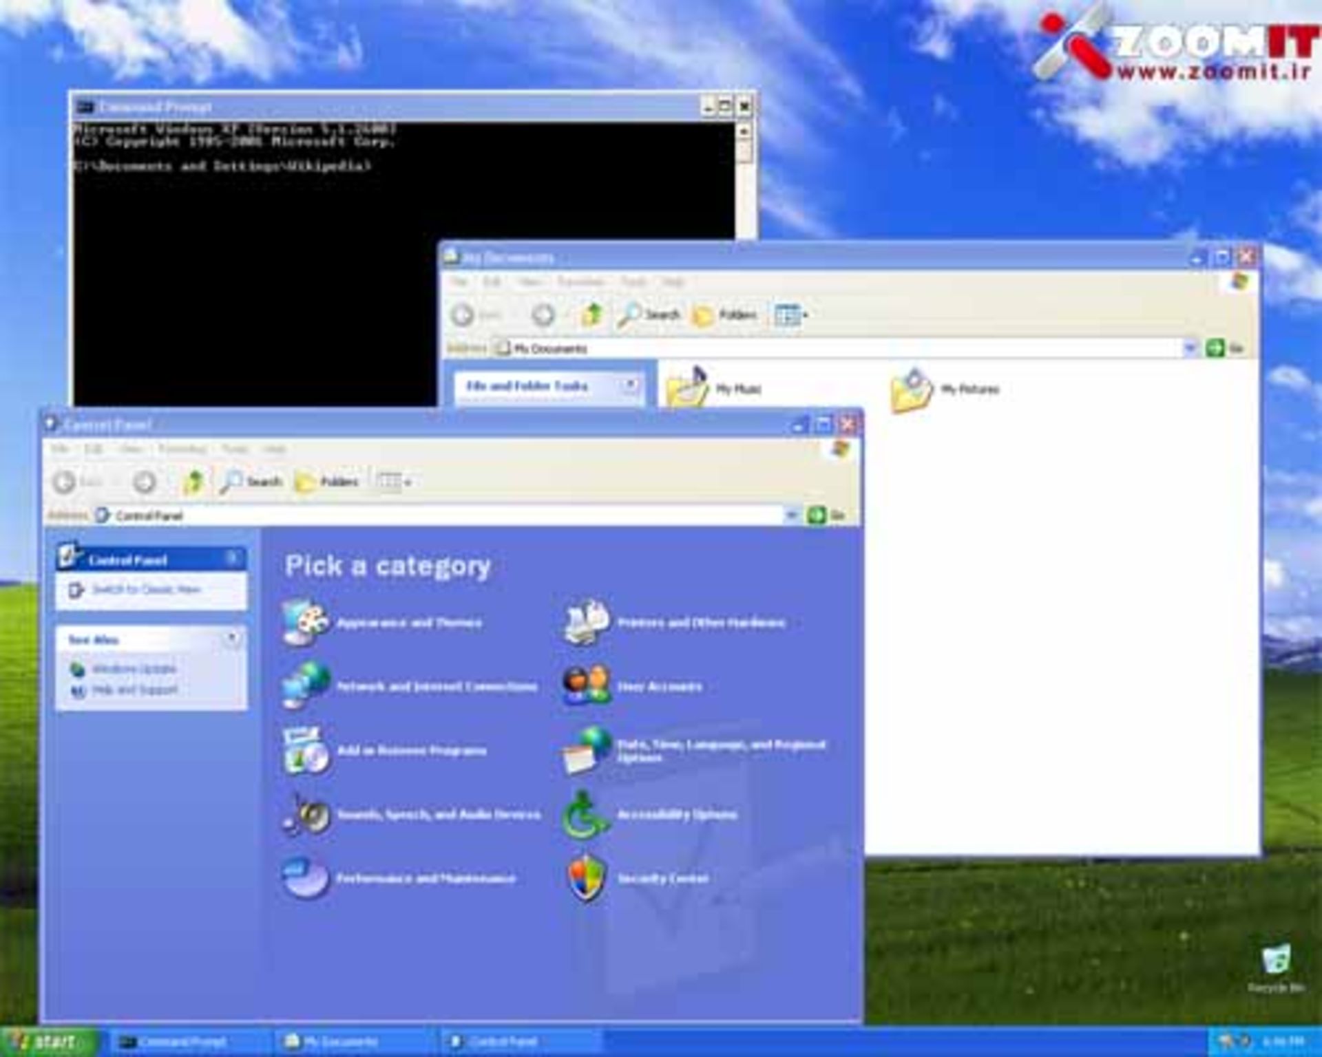The height and width of the screenshot is (1057, 1322).
Task: Expand address dropdown in My Documents window
Action: tap(1190, 348)
